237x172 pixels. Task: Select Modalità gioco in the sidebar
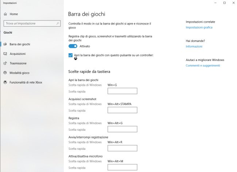click(x=20, y=73)
